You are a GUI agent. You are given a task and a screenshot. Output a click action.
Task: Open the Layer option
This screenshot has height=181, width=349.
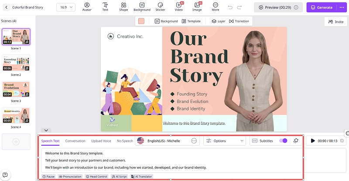[x=219, y=21]
